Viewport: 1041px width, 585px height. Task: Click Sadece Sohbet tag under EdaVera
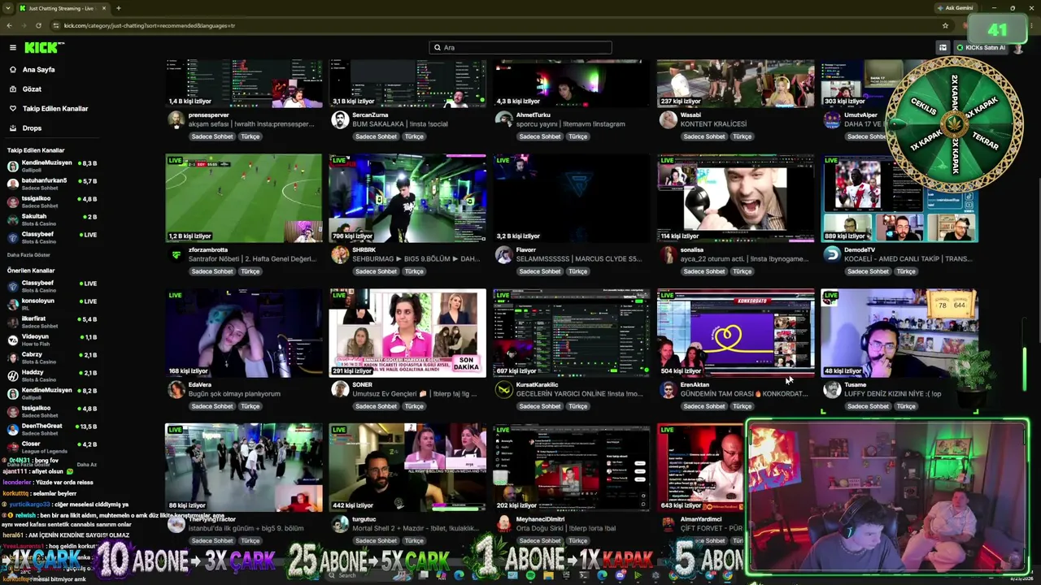click(x=212, y=406)
